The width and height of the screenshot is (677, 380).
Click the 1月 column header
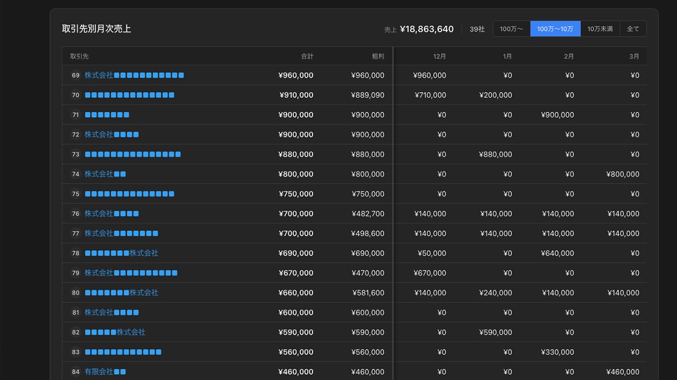tap(507, 56)
